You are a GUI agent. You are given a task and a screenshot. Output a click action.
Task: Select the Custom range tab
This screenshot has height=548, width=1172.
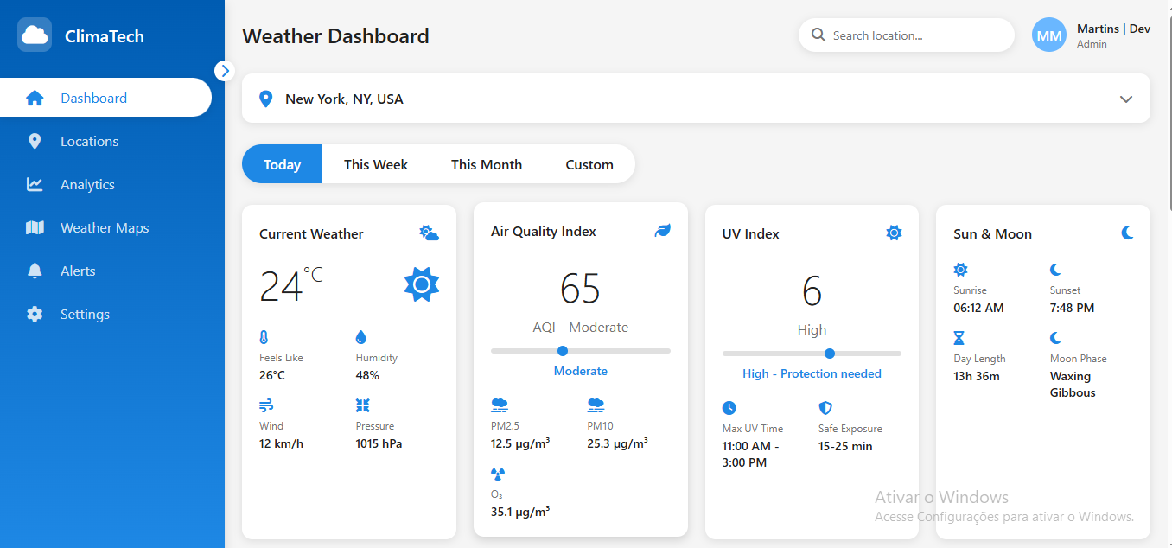tap(589, 164)
